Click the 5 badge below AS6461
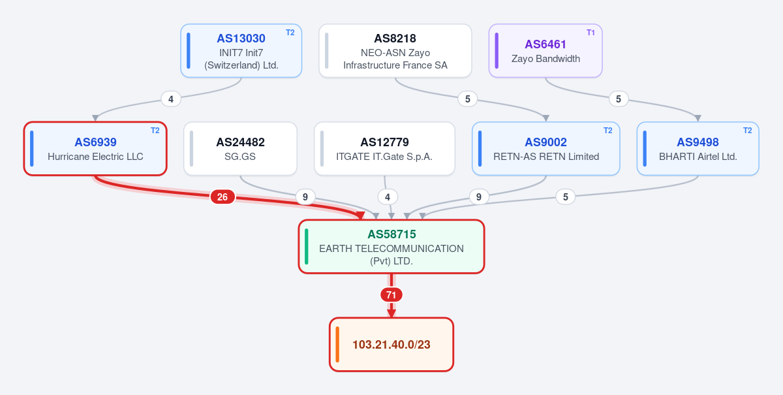 619,99
